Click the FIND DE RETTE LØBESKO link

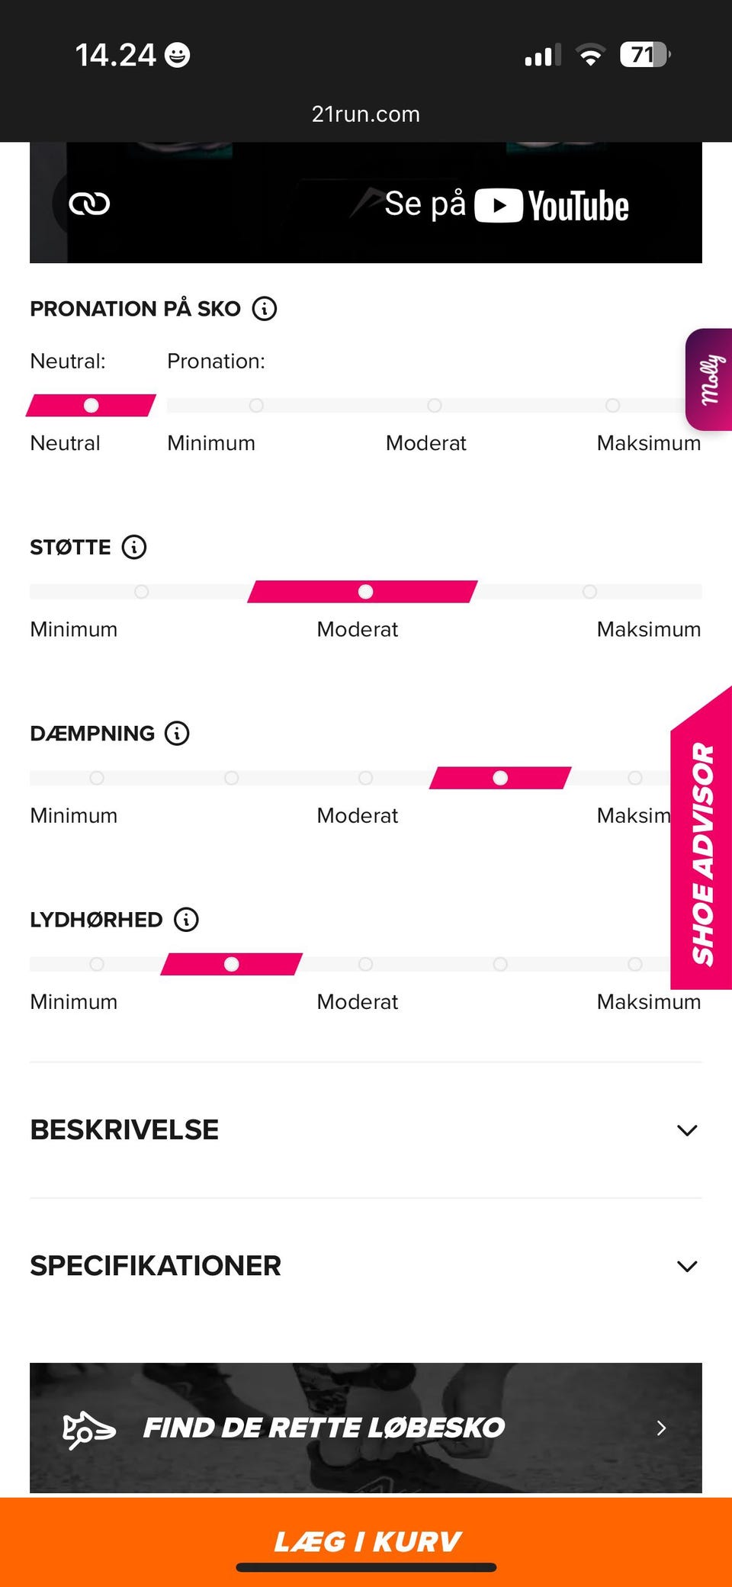[x=323, y=1427]
